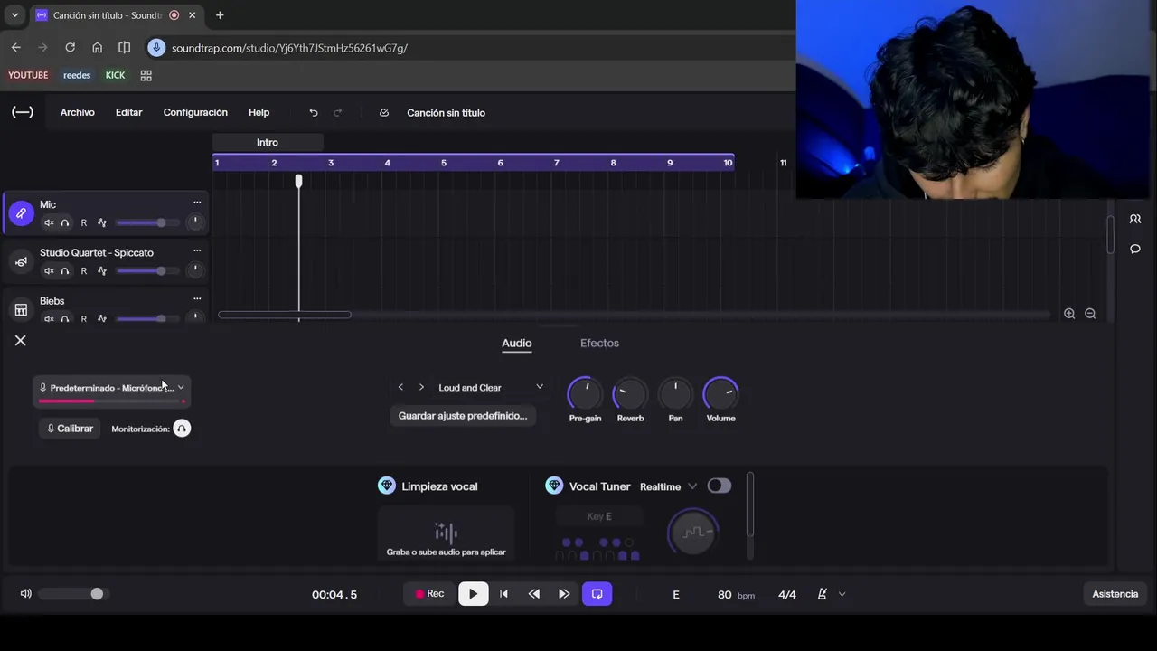Screen dimensions: 1157x651
Task: Zoom in on the timeline
Action: (1069, 314)
